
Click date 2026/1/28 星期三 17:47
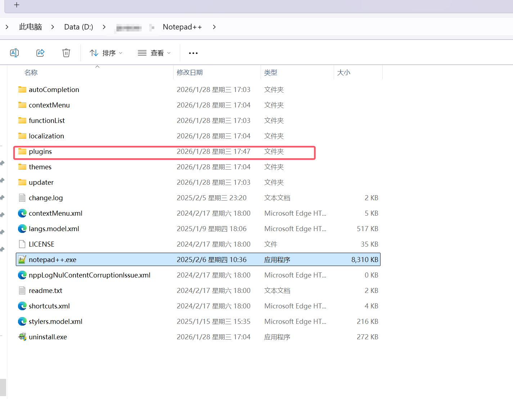tap(213, 151)
